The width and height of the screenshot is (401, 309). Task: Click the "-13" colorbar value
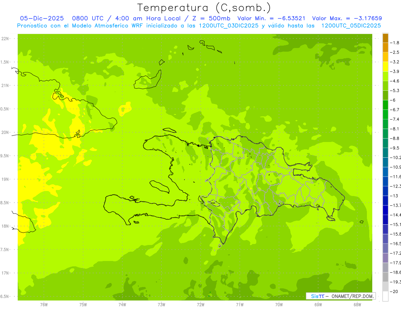(x=394, y=196)
